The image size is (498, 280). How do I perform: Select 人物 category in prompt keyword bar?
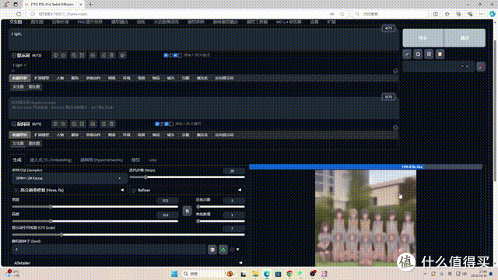[x=60, y=78]
